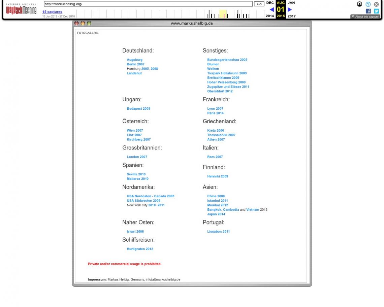The width and height of the screenshot is (384, 307).
Task: Open Sevilla 2010 gallery
Action: [x=136, y=174]
